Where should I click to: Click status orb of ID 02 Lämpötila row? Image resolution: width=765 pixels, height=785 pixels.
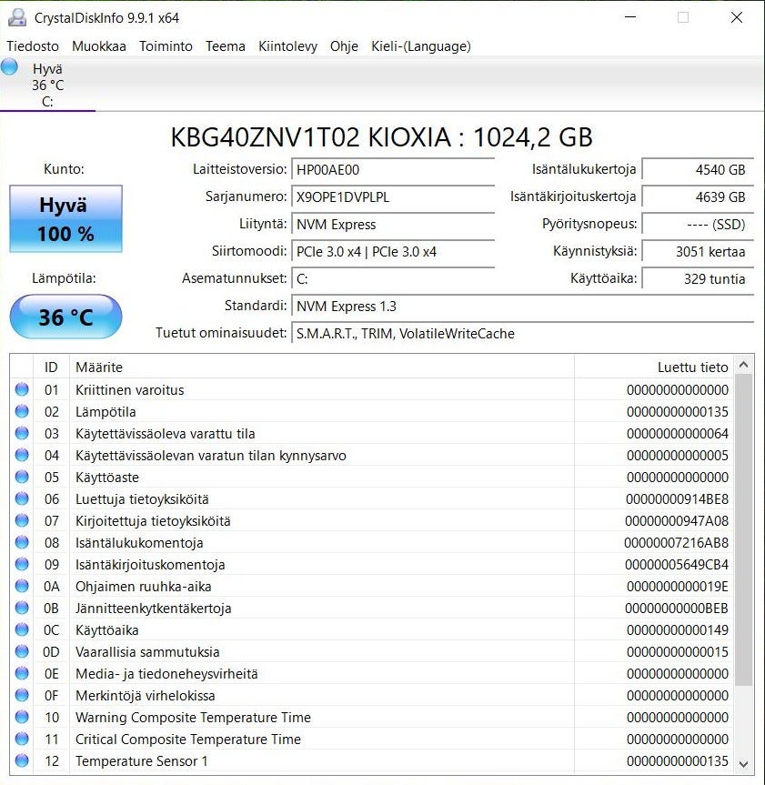[x=22, y=411]
